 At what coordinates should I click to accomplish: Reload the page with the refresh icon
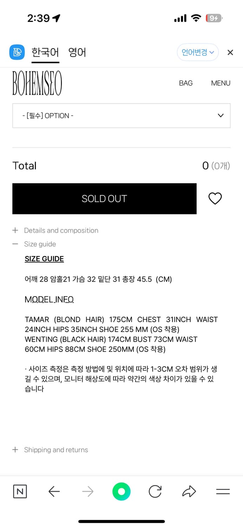coord(155,491)
